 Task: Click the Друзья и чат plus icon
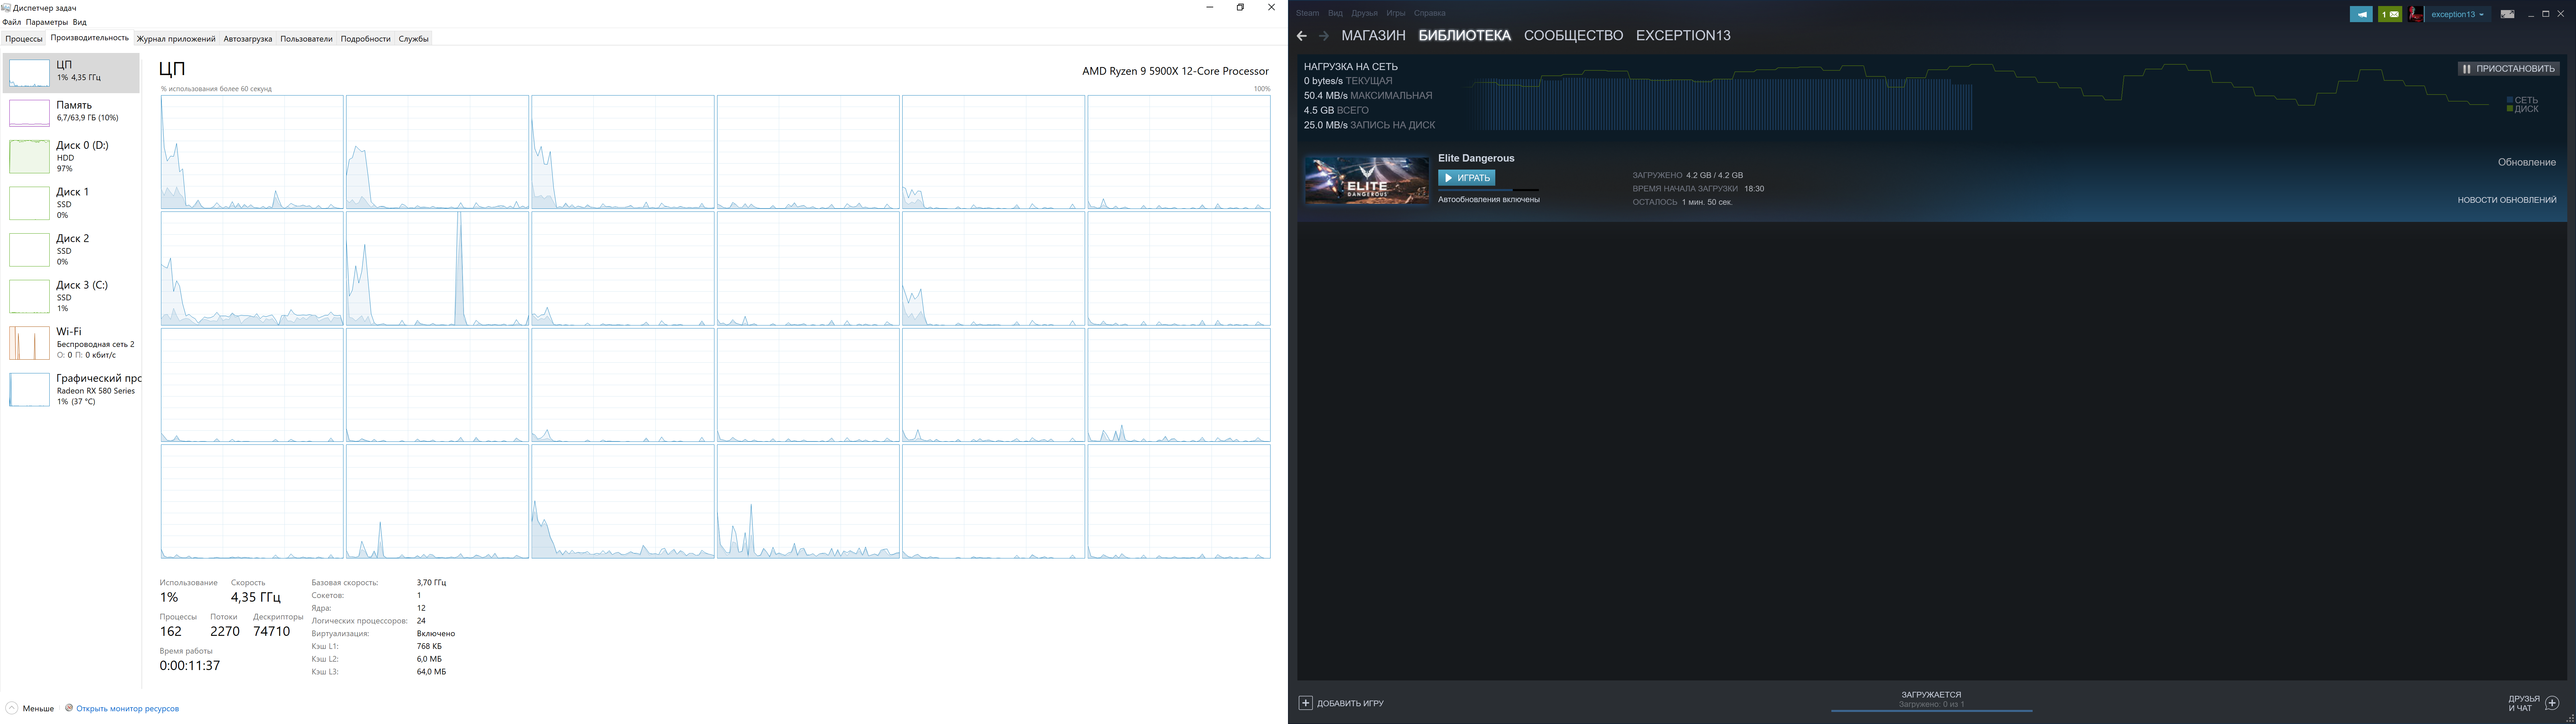point(2552,703)
